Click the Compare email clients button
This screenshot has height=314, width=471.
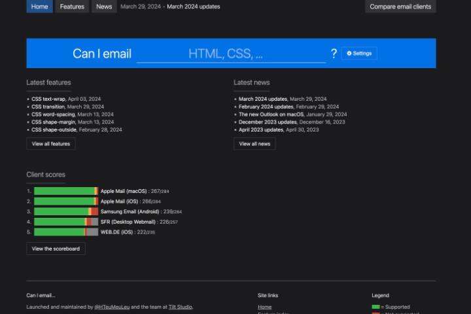click(400, 7)
